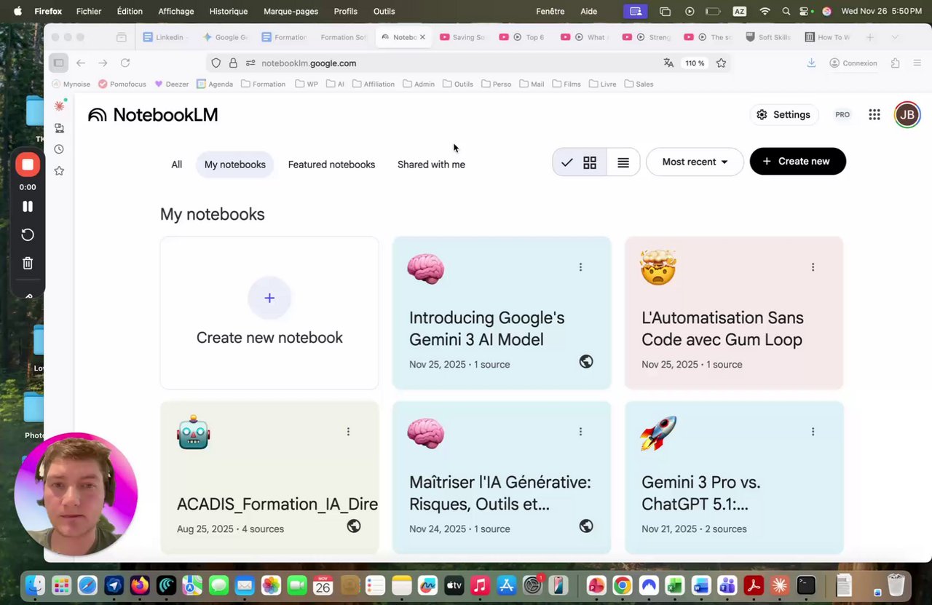Viewport: 932px width, 605px height.
Task: Click the Create new button
Action: [797, 161]
